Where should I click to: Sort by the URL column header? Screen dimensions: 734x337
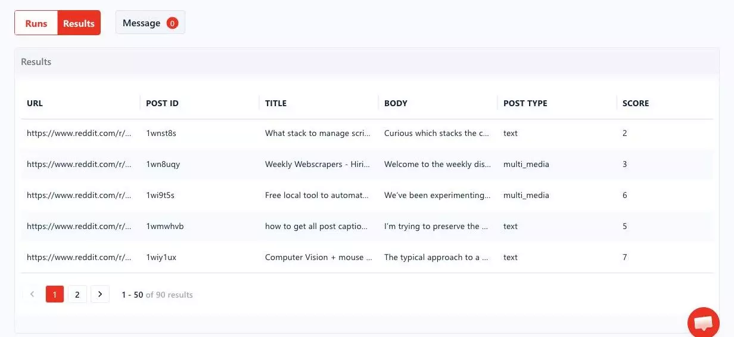(35, 103)
